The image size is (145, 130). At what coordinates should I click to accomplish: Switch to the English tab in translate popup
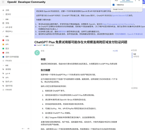pyautogui.click(x=116, y=1)
